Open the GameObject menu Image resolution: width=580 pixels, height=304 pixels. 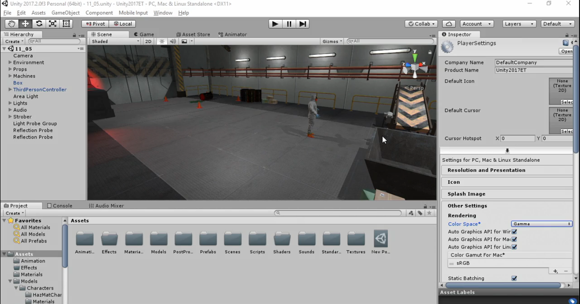tap(65, 13)
